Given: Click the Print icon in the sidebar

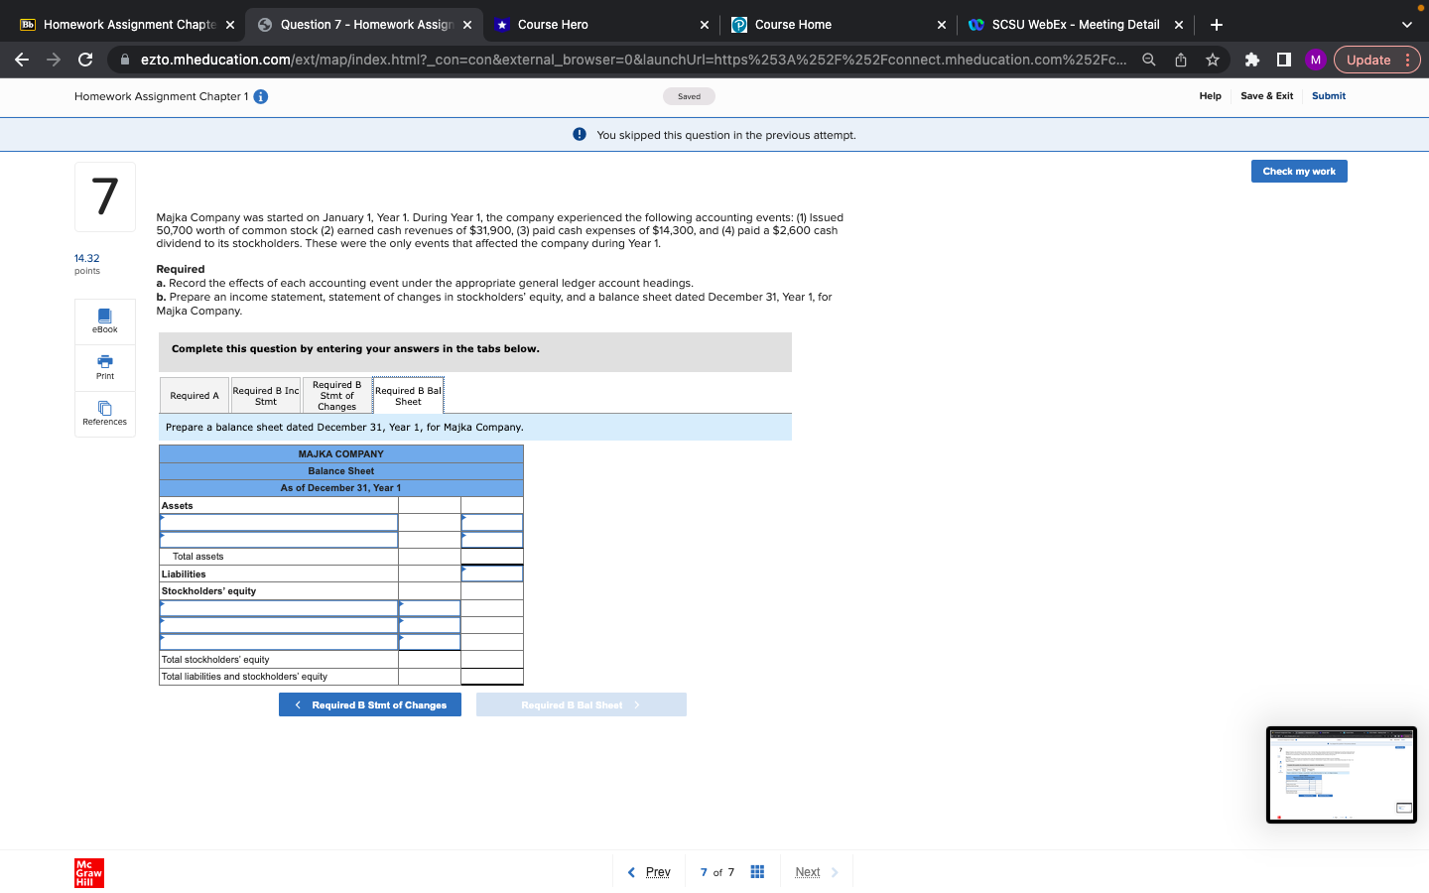Looking at the screenshot, I should pos(104,367).
